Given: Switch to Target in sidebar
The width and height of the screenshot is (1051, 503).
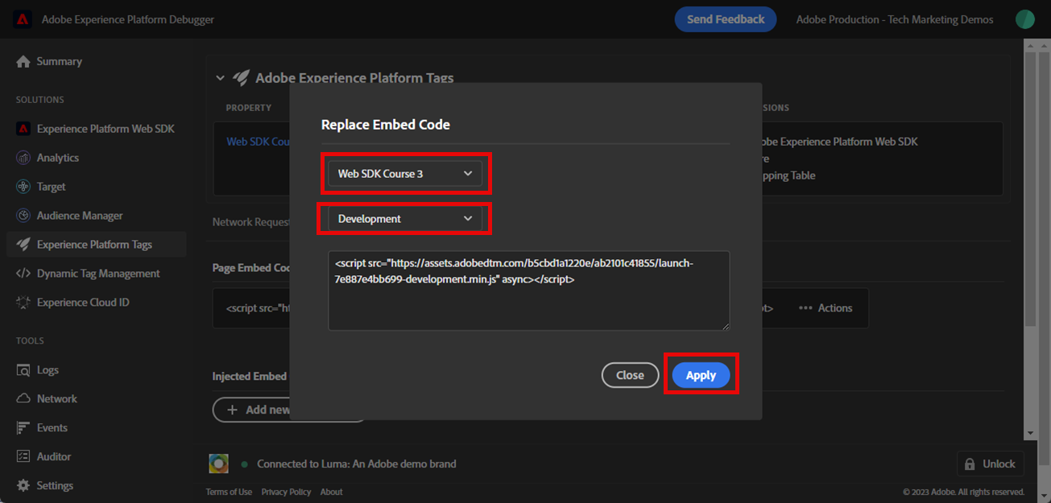Looking at the screenshot, I should [x=52, y=187].
